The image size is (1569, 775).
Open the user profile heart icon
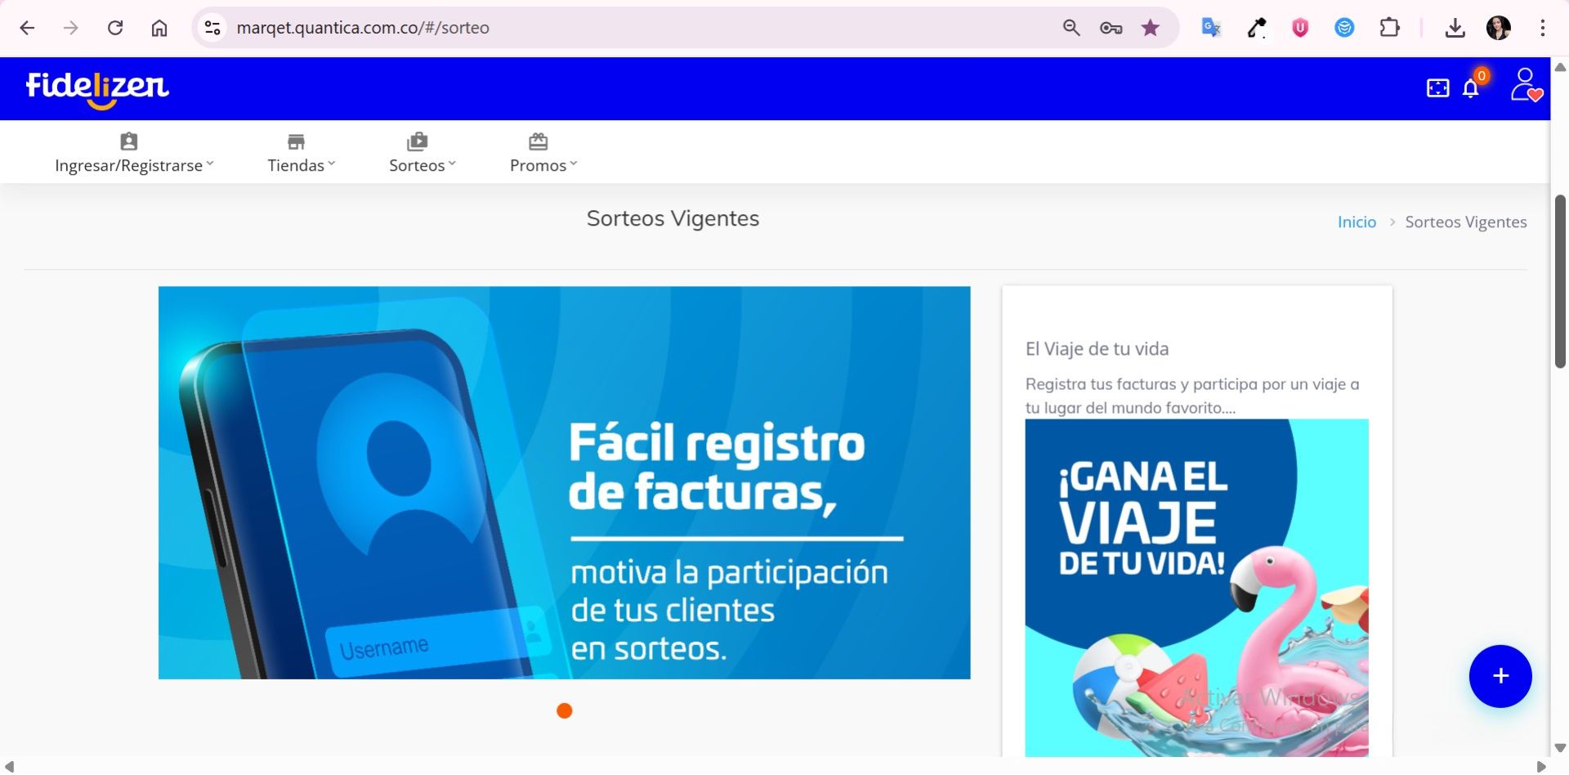tap(1525, 85)
